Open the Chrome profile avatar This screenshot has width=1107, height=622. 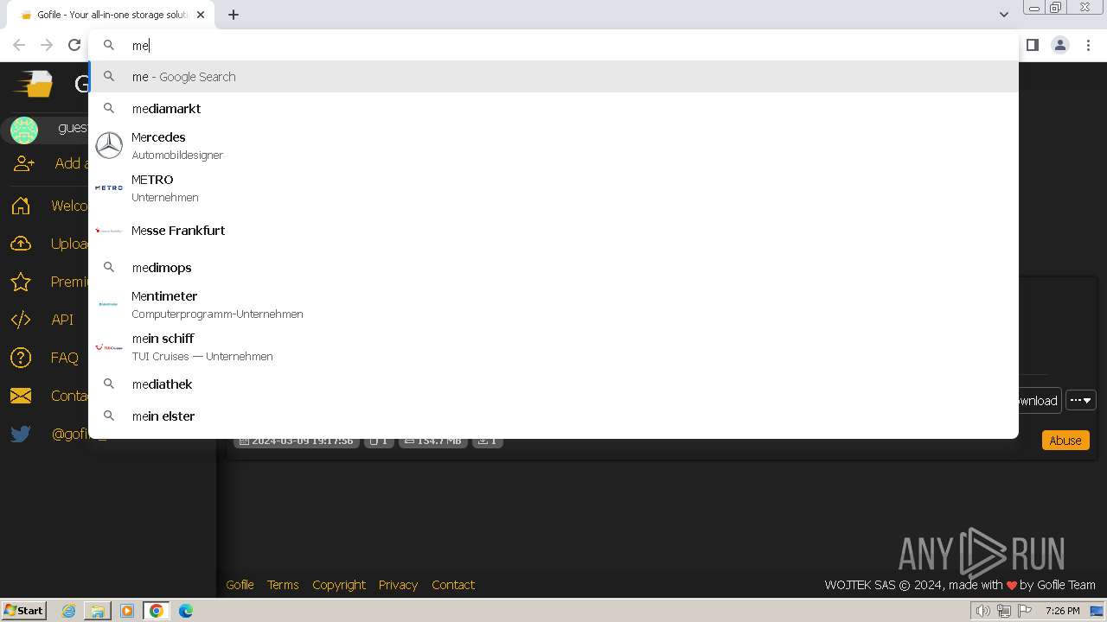[1059, 45]
